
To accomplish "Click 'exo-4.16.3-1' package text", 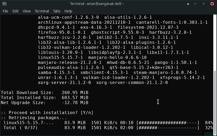I will point(96,27).
